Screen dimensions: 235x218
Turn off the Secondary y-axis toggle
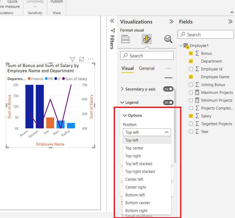[x=168, y=89]
